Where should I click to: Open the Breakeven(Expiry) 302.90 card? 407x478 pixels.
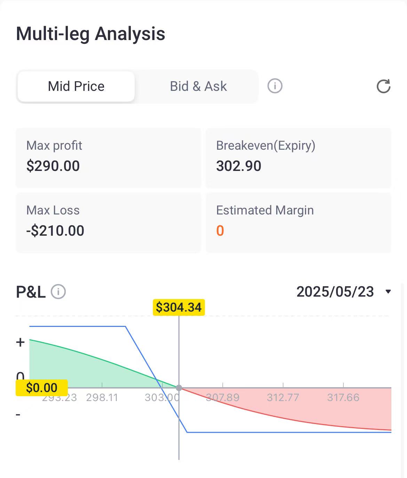click(x=298, y=158)
